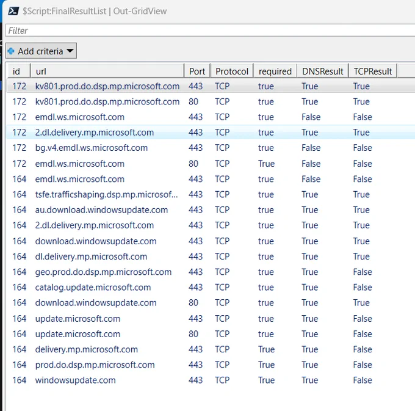415x411 pixels.
Task: Sort by the id column header
Action: click(x=18, y=71)
